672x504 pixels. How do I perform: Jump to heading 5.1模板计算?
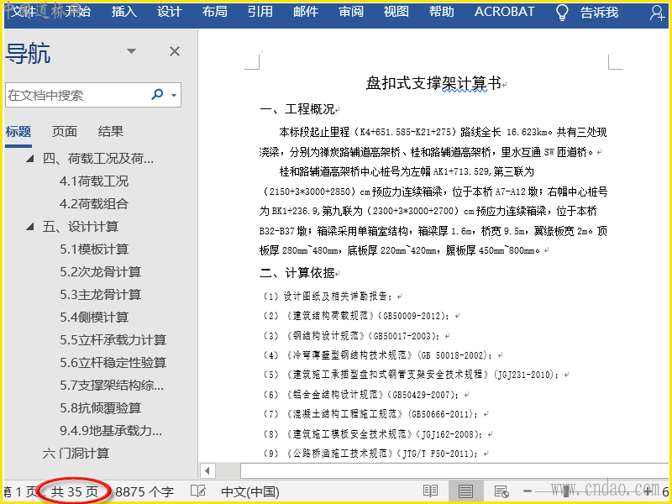click(x=94, y=249)
